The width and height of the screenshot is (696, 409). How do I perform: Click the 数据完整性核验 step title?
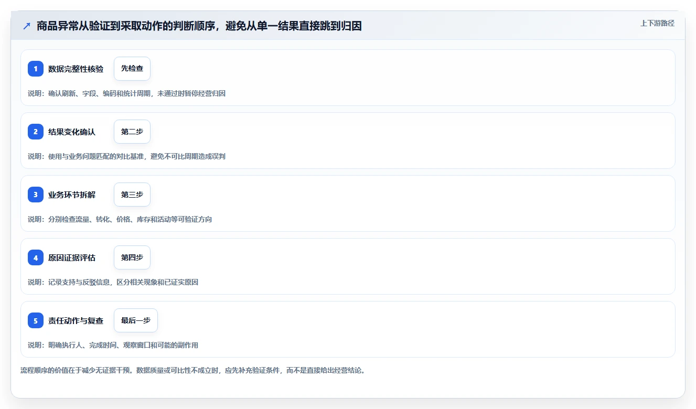click(76, 69)
